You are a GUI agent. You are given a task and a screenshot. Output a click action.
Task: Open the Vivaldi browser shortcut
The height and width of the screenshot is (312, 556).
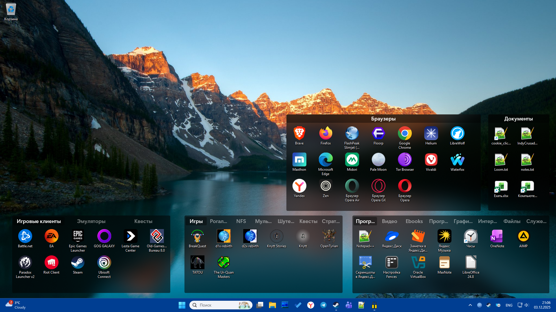[431, 160]
